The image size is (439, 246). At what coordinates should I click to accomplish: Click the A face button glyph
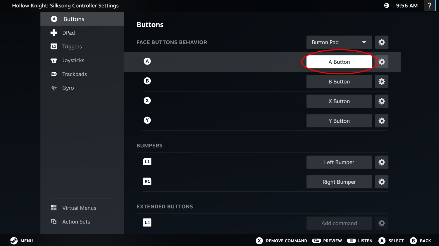pos(147,61)
